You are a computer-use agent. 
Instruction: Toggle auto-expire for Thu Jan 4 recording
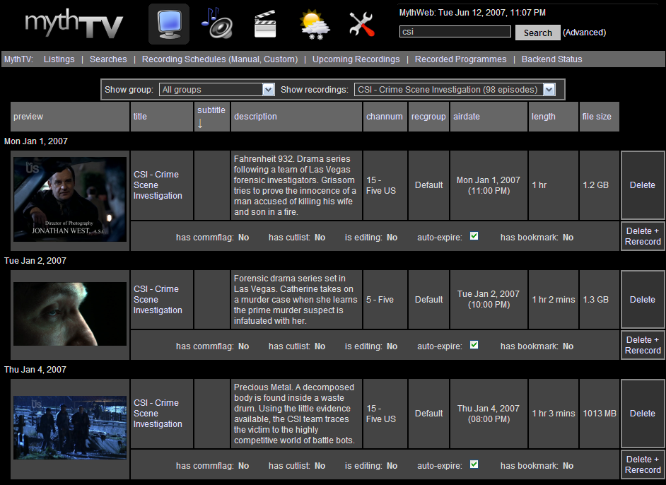click(474, 464)
